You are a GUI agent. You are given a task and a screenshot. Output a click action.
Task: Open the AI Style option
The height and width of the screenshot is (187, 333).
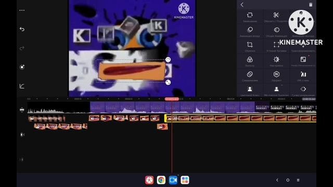(303, 76)
